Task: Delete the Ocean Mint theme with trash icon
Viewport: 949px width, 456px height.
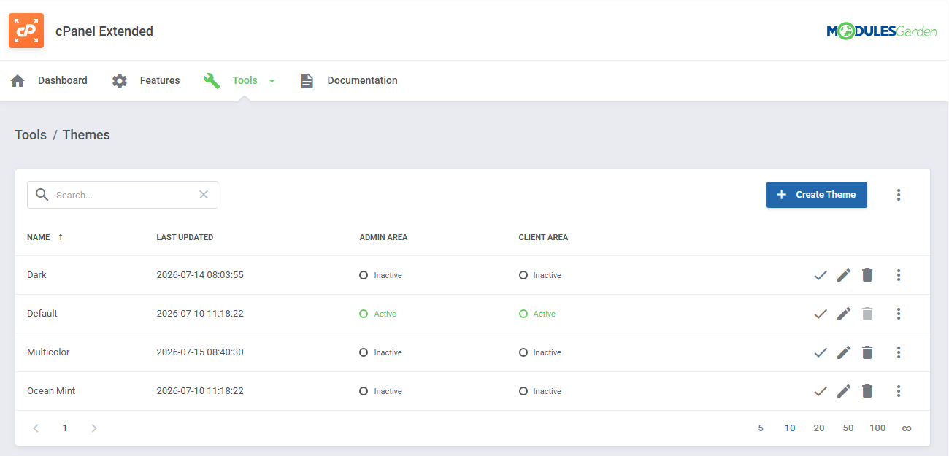Action: pyautogui.click(x=867, y=391)
